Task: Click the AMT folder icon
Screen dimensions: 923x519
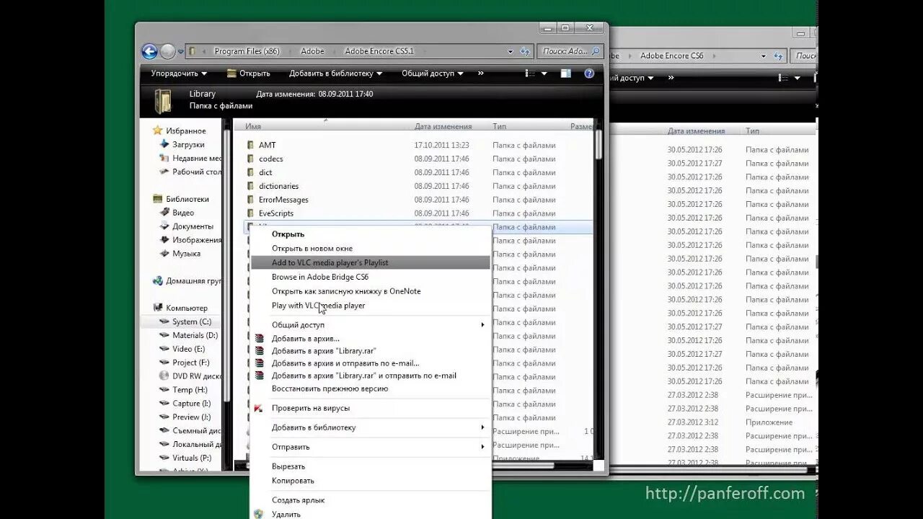Action: tap(251, 145)
